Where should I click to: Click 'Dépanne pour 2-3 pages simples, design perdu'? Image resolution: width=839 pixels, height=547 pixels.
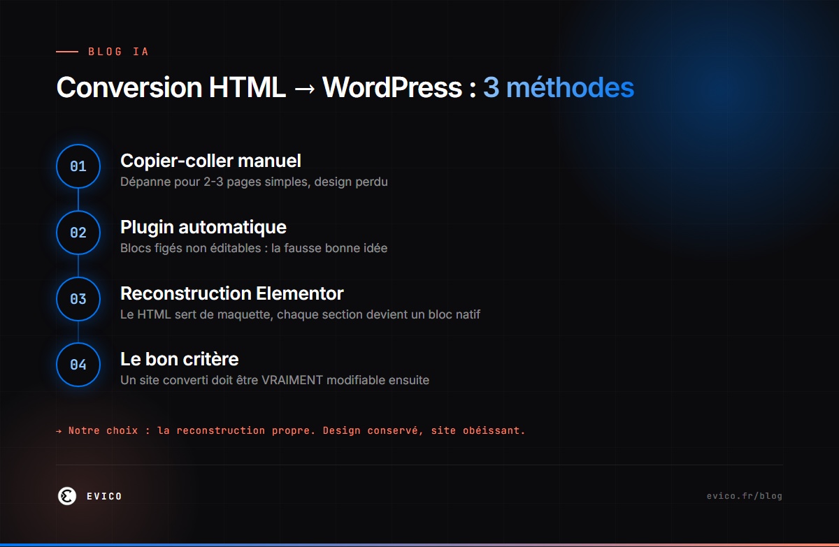pos(254,182)
